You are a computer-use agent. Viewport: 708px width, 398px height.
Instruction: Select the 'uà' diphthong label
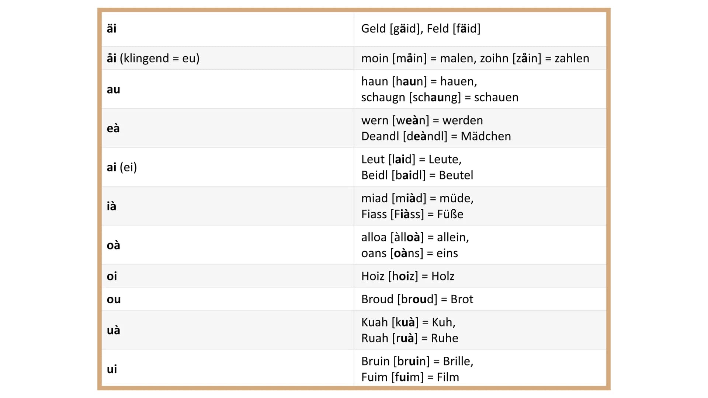(x=113, y=330)
